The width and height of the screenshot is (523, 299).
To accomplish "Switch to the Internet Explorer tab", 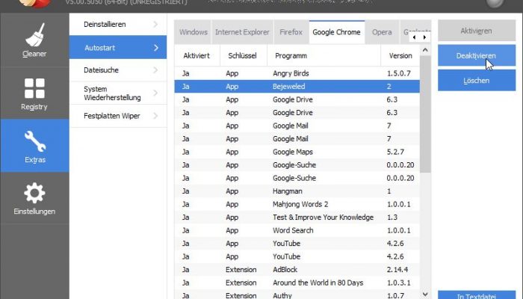I will click(x=243, y=32).
